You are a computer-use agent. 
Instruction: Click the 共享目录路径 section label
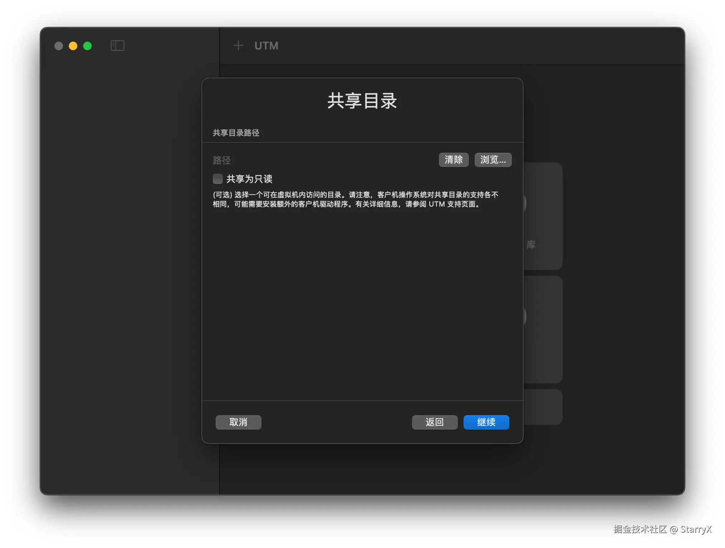[236, 133]
